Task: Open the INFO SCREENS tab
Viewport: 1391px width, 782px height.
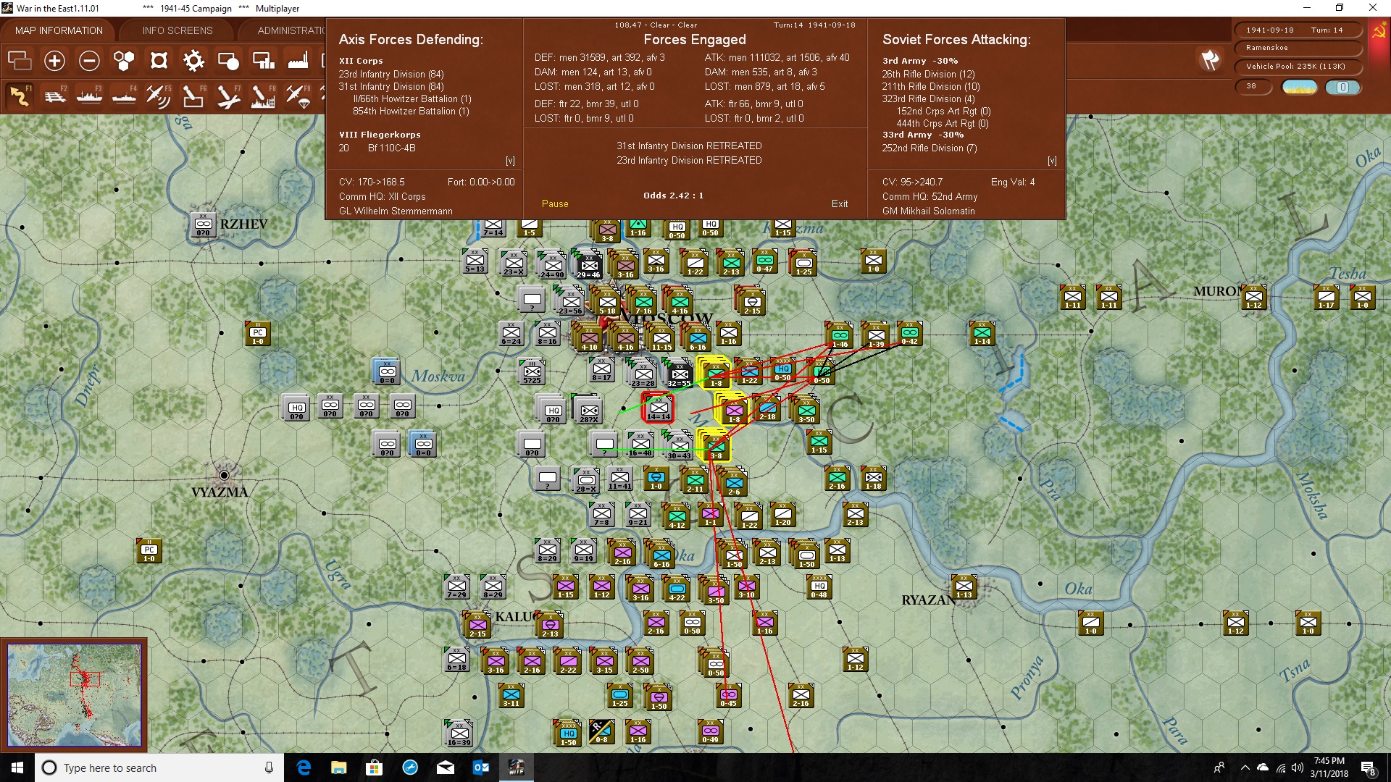Action: [177, 30]
